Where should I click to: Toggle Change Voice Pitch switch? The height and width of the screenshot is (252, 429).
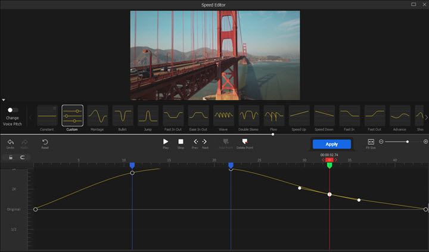pyautogui.click(x=13, y=110)
